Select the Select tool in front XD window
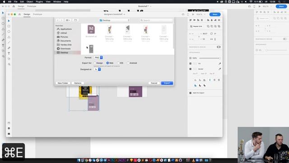Image resolution: width=289 pixels, height=163 pixels. coord(9,21)
